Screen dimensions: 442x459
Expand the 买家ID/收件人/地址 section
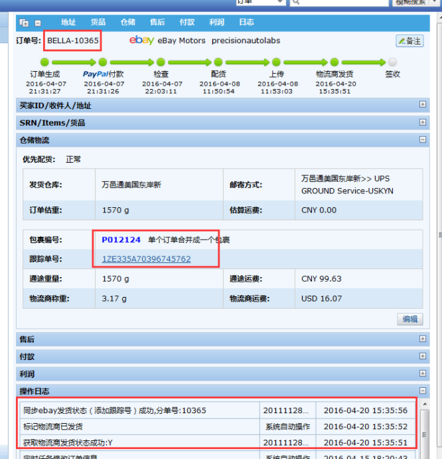tap(422, 105)
